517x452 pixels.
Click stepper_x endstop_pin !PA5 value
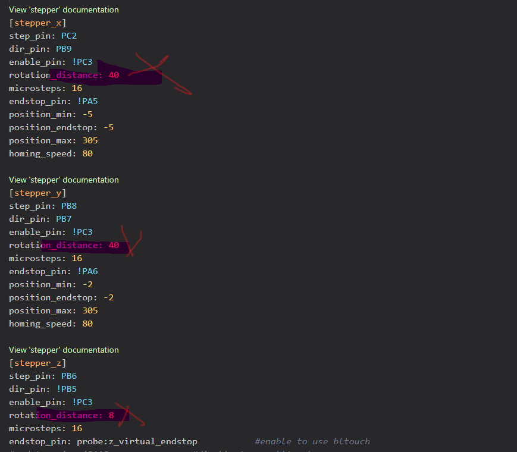tap(87, 101)
